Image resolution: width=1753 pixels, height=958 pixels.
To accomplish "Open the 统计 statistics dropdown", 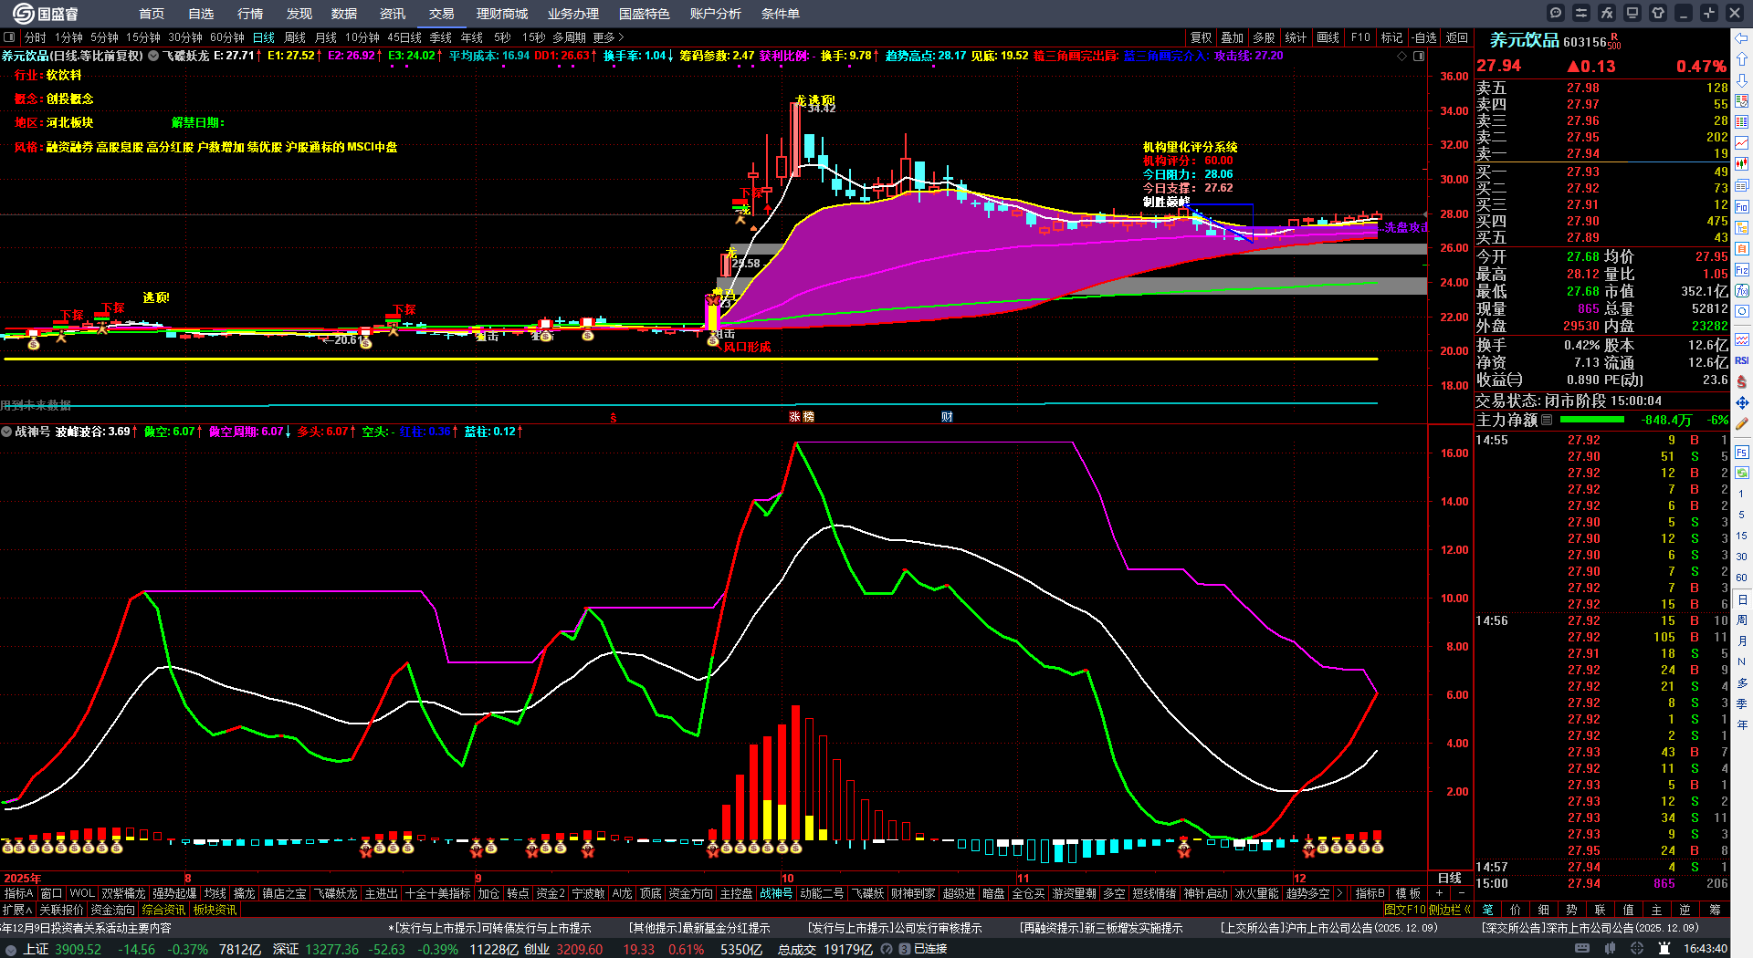I will coord(1296,37).
